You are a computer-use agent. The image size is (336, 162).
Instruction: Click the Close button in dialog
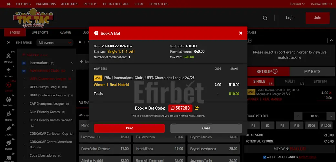click(206, 128)
